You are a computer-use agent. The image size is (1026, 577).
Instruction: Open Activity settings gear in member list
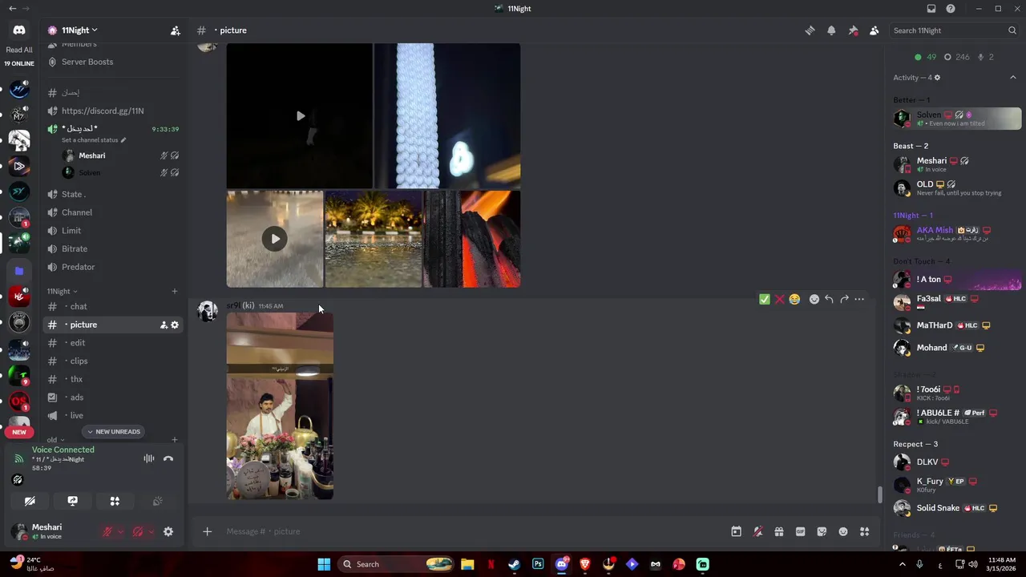click(937, 78)
